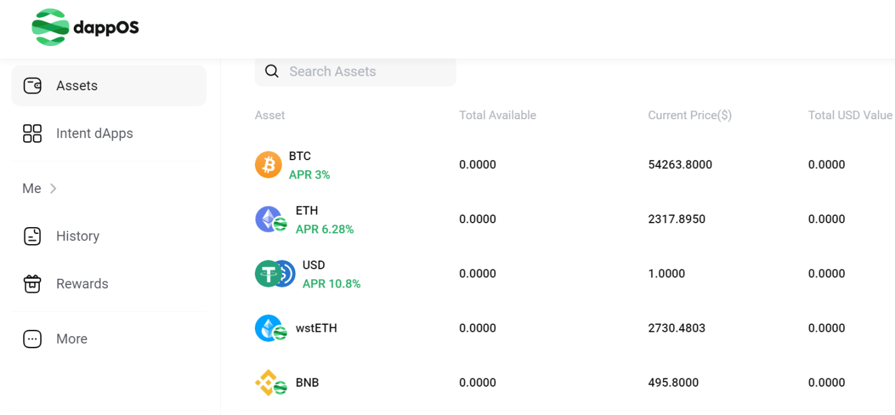The image size is (895, 415).
Task: Click the search magnifier icon
Action: [272, 71]
